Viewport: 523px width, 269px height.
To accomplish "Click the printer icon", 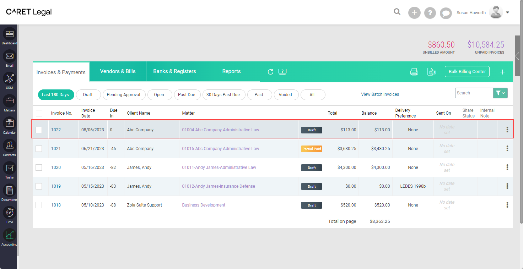I will 414,72.
